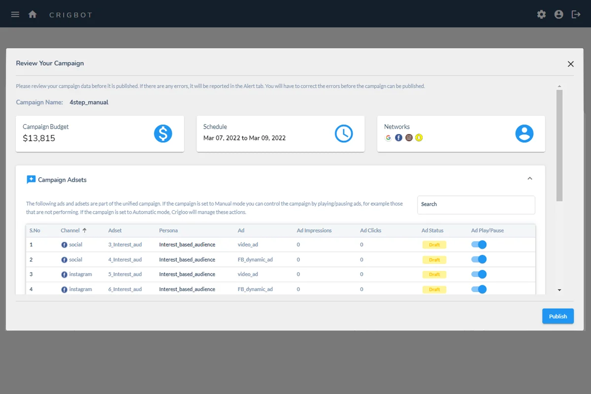The height and width of the screenshot is (394, 591).
Task: Click the Persona column header
Action: [x=168, y=230]
